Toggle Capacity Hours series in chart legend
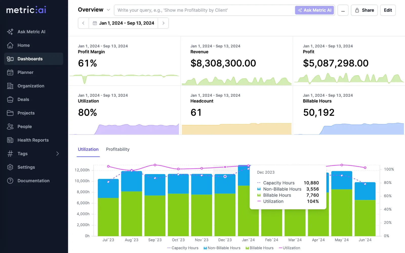 (x=183, y=248)
